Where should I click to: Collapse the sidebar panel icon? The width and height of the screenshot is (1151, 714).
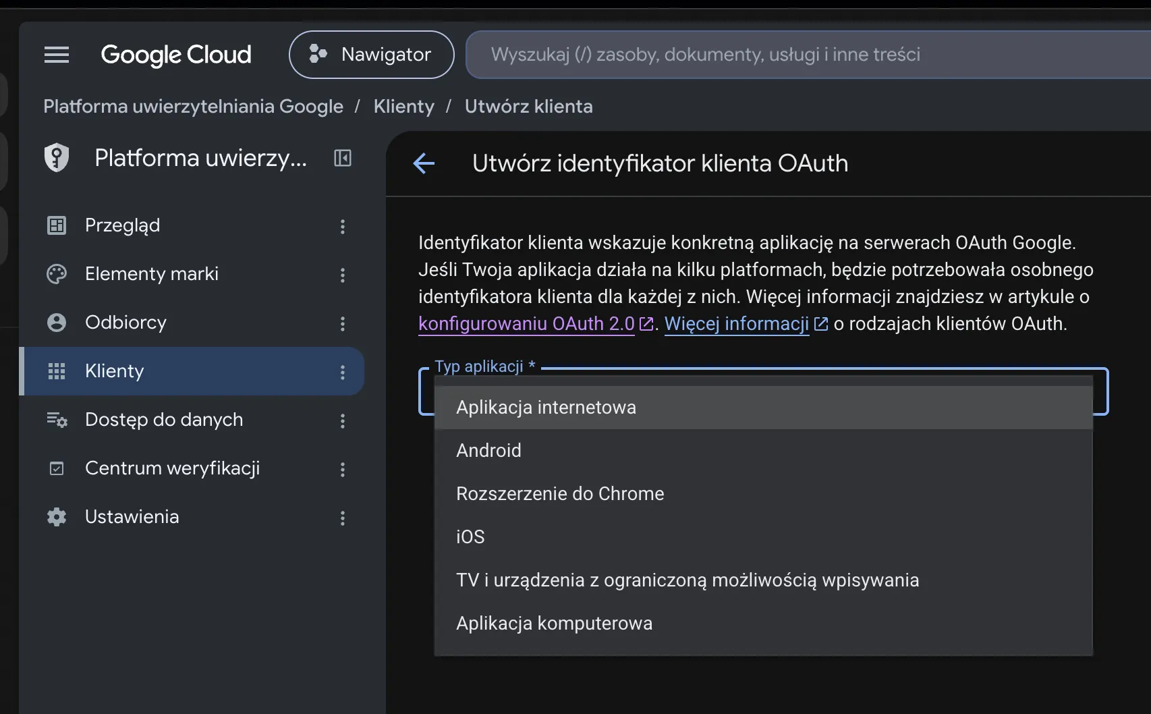(x=343, y=158)
